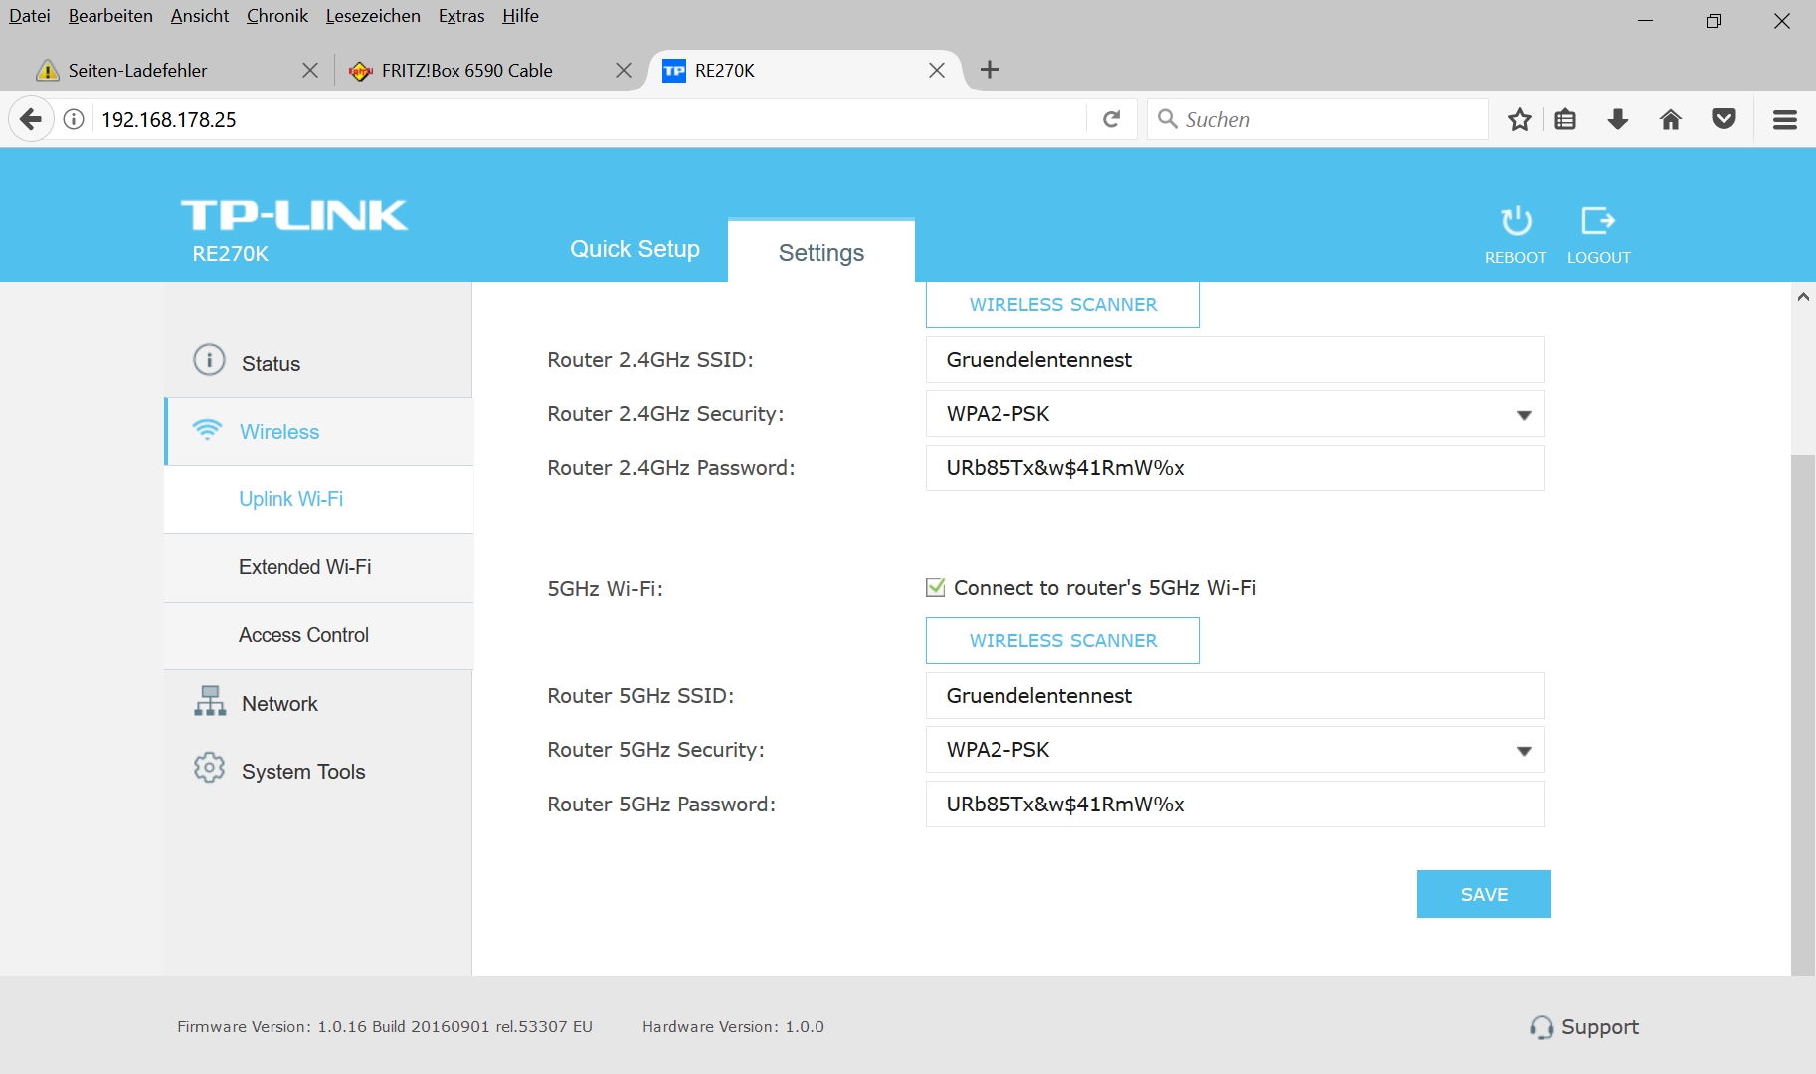Viewport: 1816px width, 1074px height.
Task: Open the Hilfe menu
Action: (x=520, y=16)
